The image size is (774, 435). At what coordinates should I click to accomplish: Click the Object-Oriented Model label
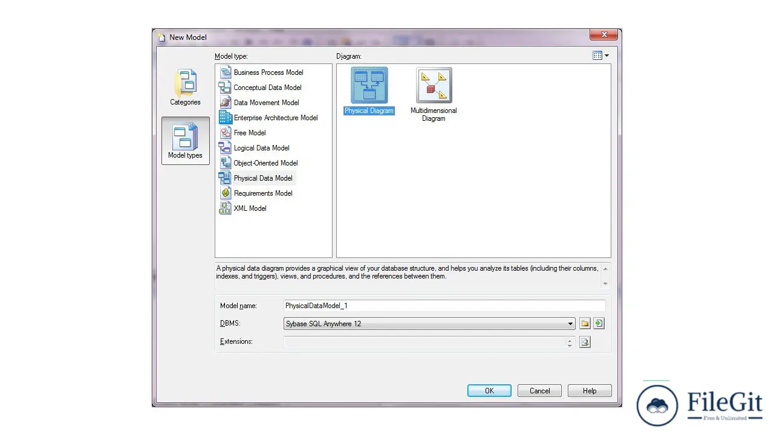[265, 163]
